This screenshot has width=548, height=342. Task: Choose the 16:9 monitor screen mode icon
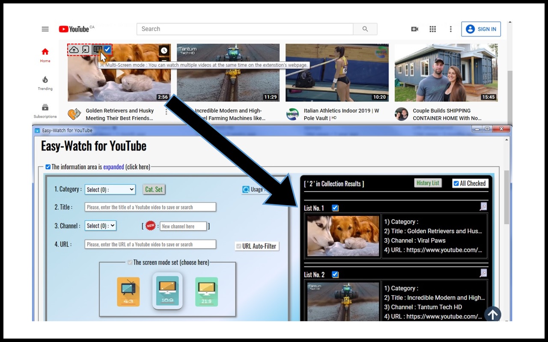tap(167, 291)
